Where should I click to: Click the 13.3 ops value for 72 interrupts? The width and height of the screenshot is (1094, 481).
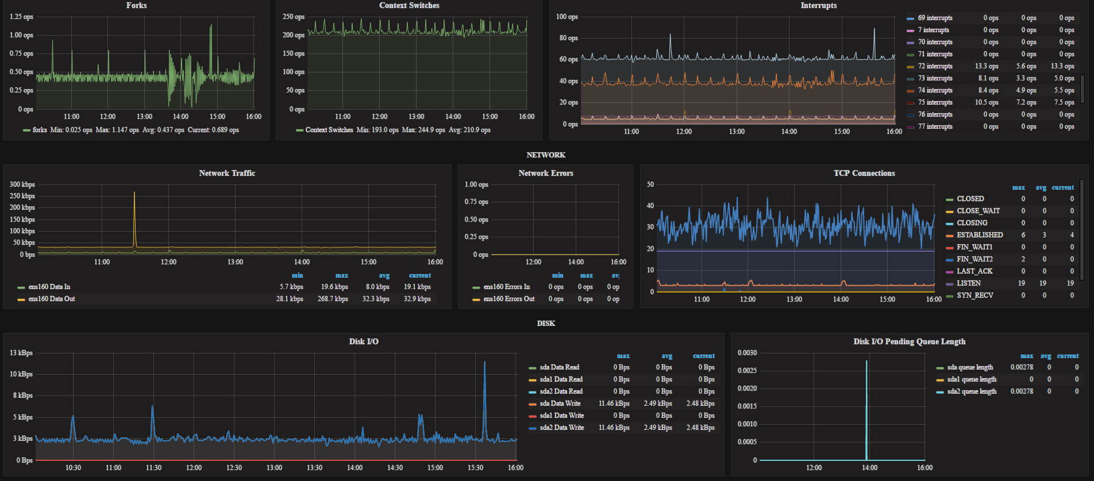pos(987,66)
